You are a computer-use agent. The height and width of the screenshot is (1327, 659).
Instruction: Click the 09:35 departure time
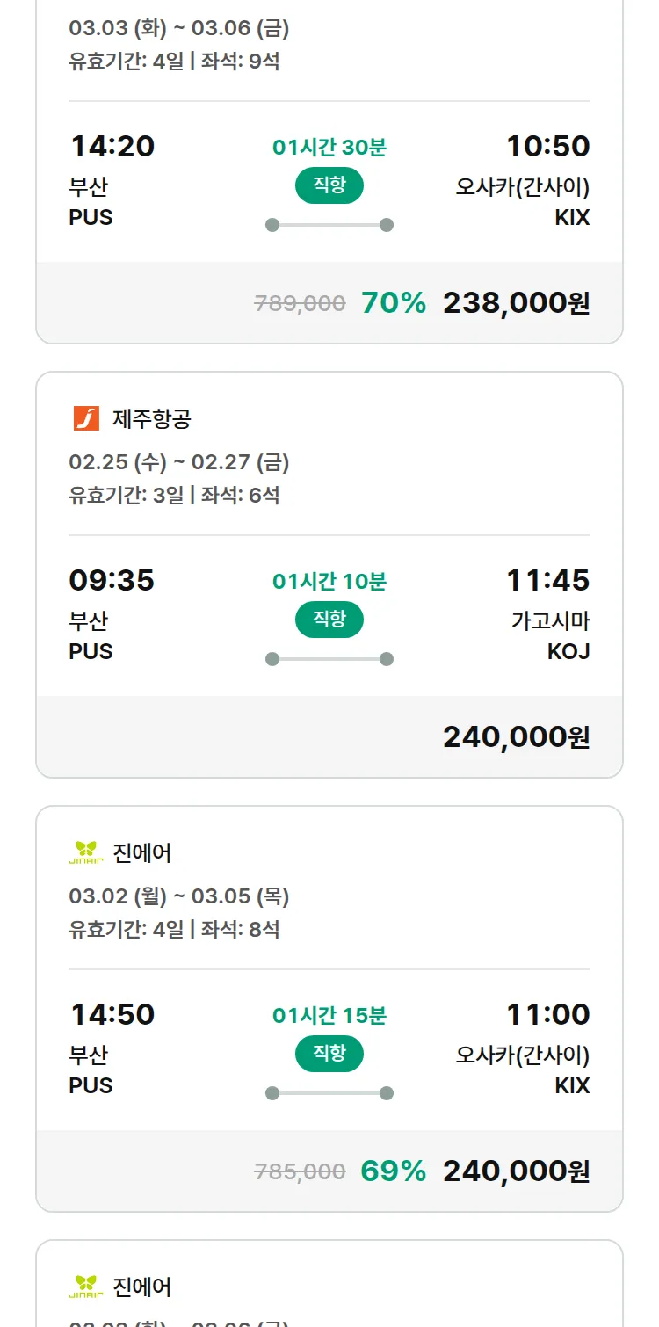pyautogui.click(x=112, y=580)
